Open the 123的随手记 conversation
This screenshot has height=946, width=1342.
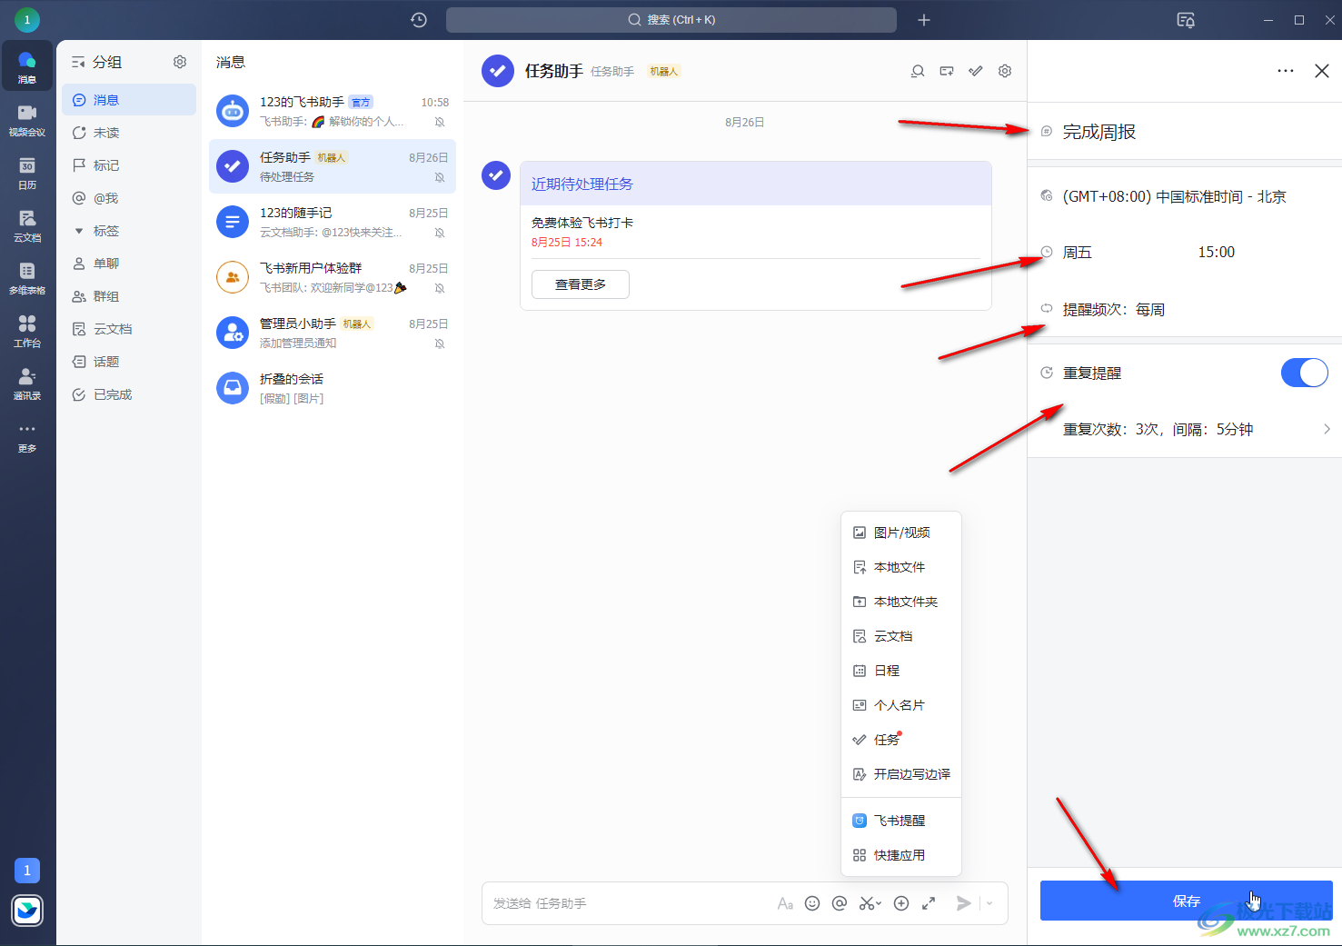click(x=333, y=222)
